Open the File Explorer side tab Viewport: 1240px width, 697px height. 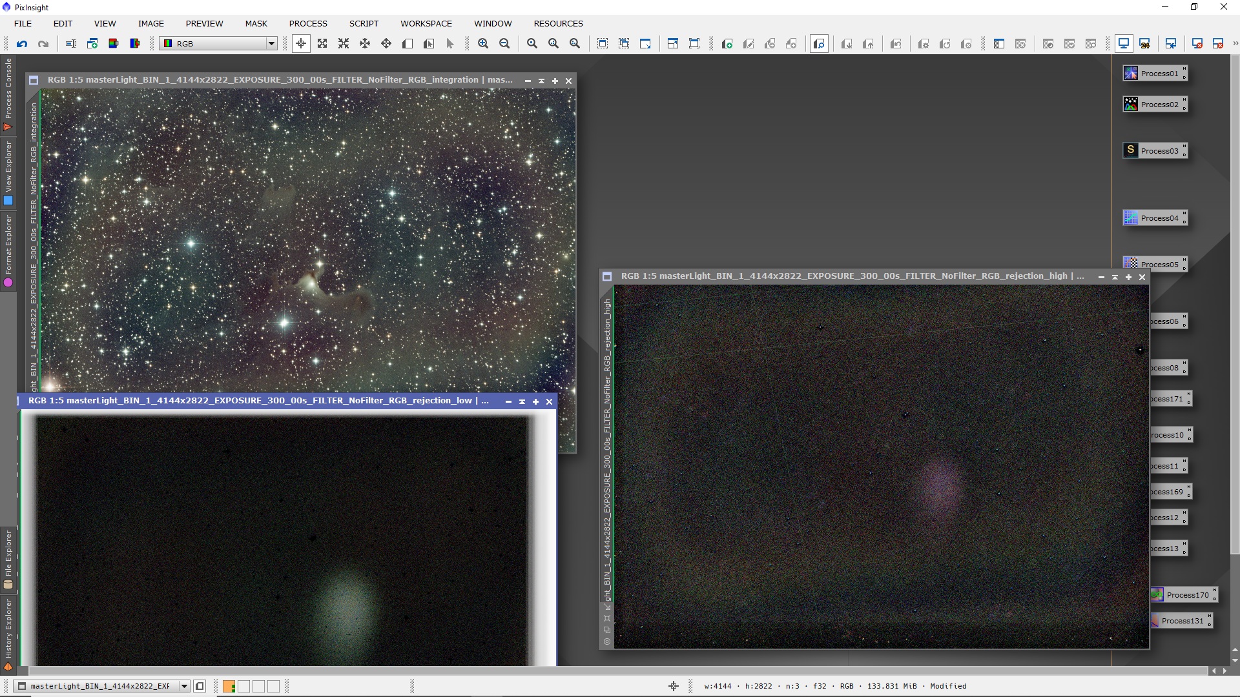click(x=8, y=560)
